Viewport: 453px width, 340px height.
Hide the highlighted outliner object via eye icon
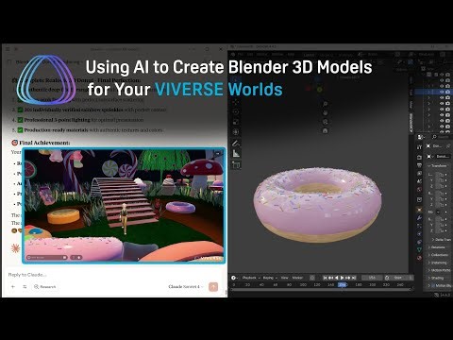coord(442,92)
